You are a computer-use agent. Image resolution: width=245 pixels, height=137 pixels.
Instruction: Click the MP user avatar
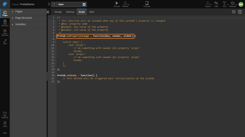(241, 4)
